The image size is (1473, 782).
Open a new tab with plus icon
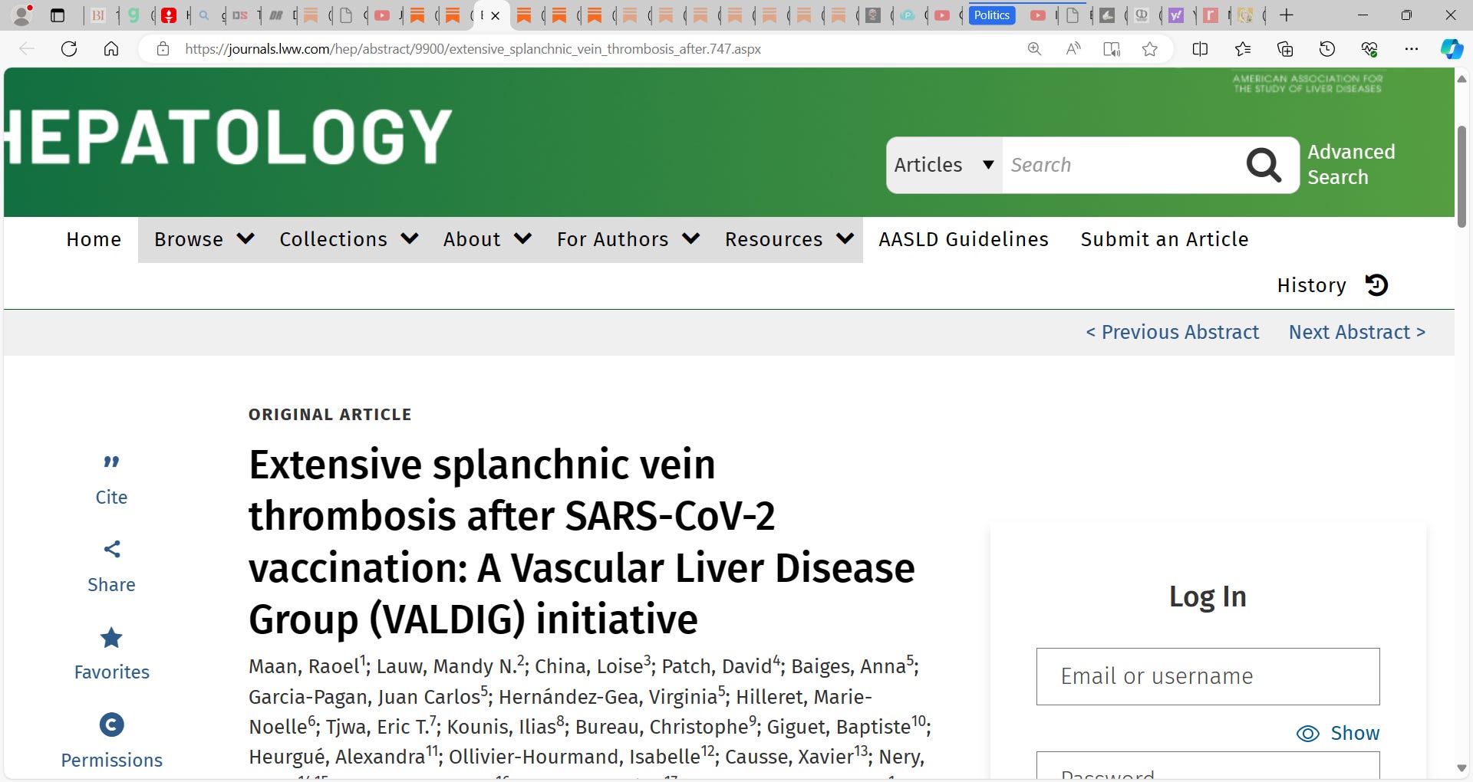tap(1287, 15)
